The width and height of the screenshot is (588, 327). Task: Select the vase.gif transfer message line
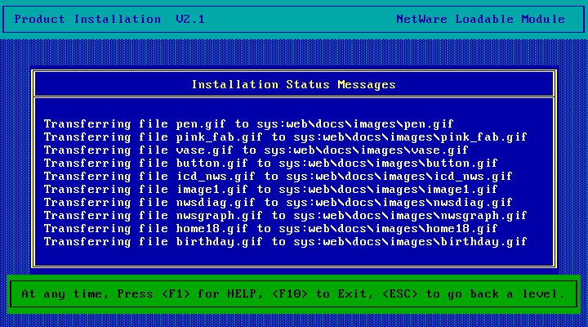[x=256, y=150]
